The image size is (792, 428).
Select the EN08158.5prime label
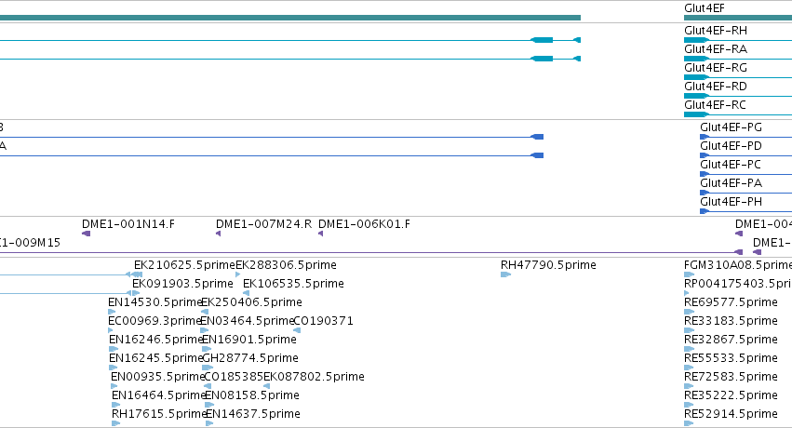[x=252, y=395]
